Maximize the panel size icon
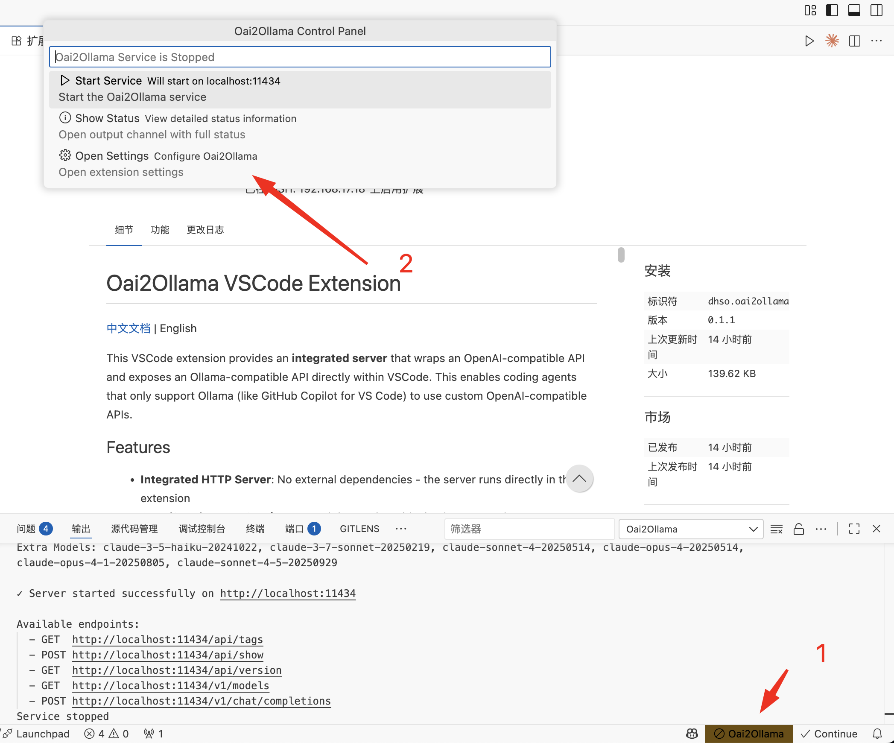894x743 pixels. click(x=854, y=529)
